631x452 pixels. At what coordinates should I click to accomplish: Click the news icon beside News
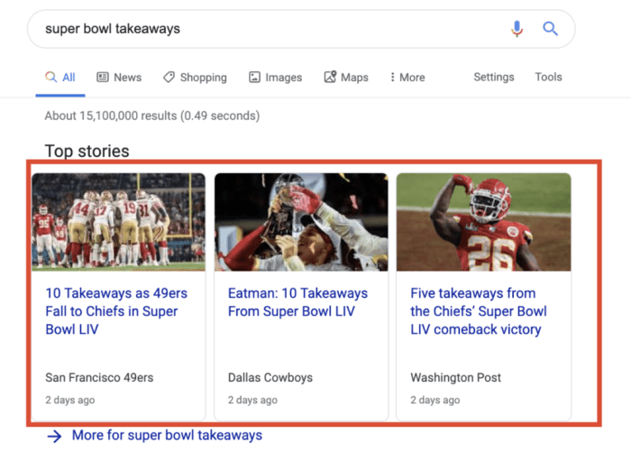pyautogui.click(x=103, y=77)
